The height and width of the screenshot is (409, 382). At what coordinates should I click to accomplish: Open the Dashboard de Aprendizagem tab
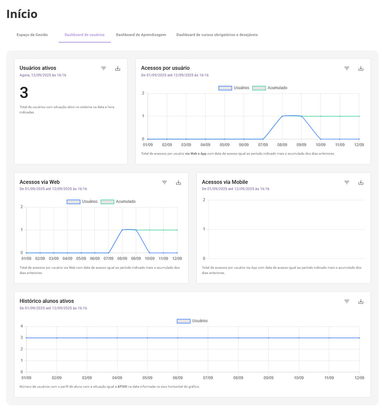click(141, 35)
